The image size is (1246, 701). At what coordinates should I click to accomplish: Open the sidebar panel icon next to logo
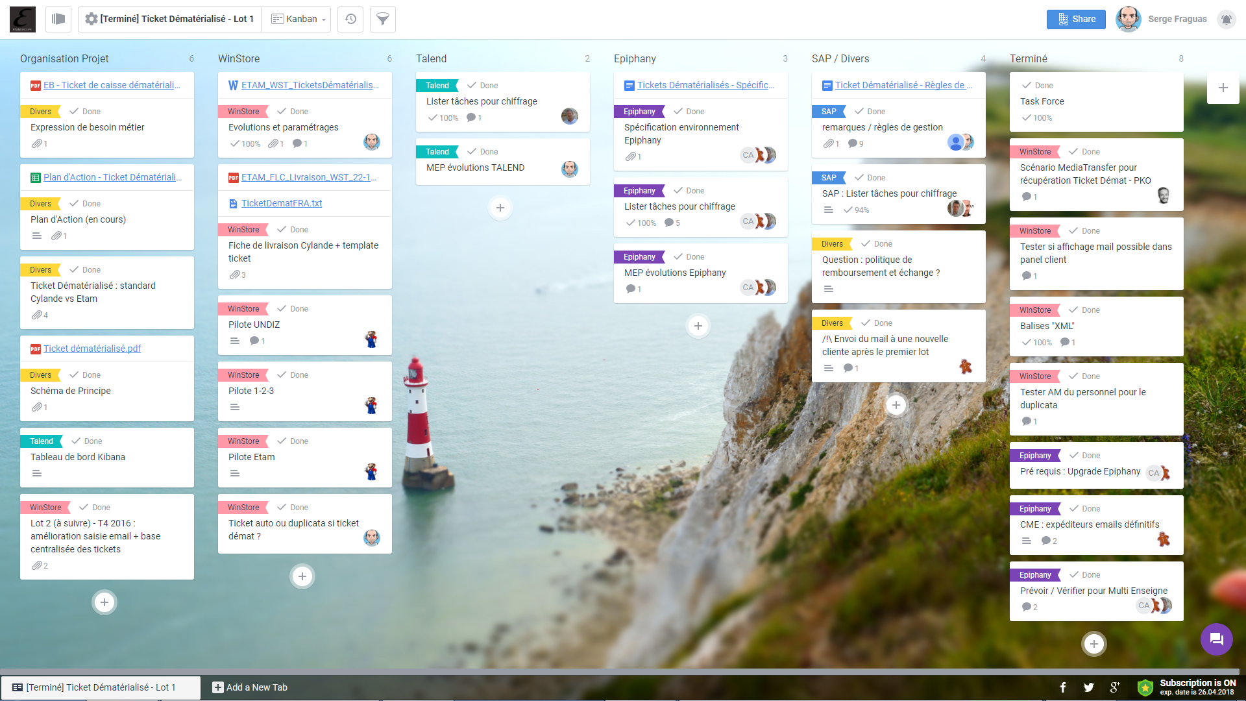tap(58, 19)
